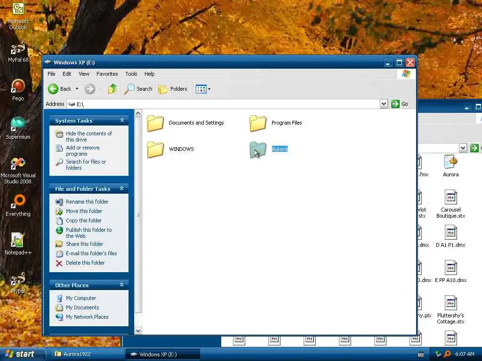Select the Documents and Settings folder icon
The height and width of the screenshot is (361, 482).
coord(155,123)
